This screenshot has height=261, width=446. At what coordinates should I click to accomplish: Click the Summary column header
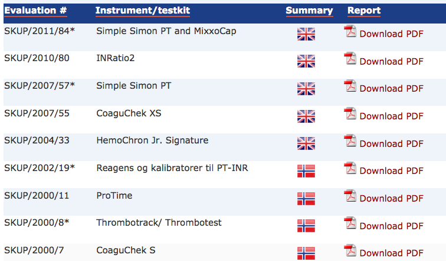pyautogui.click(x=310, y=11)
